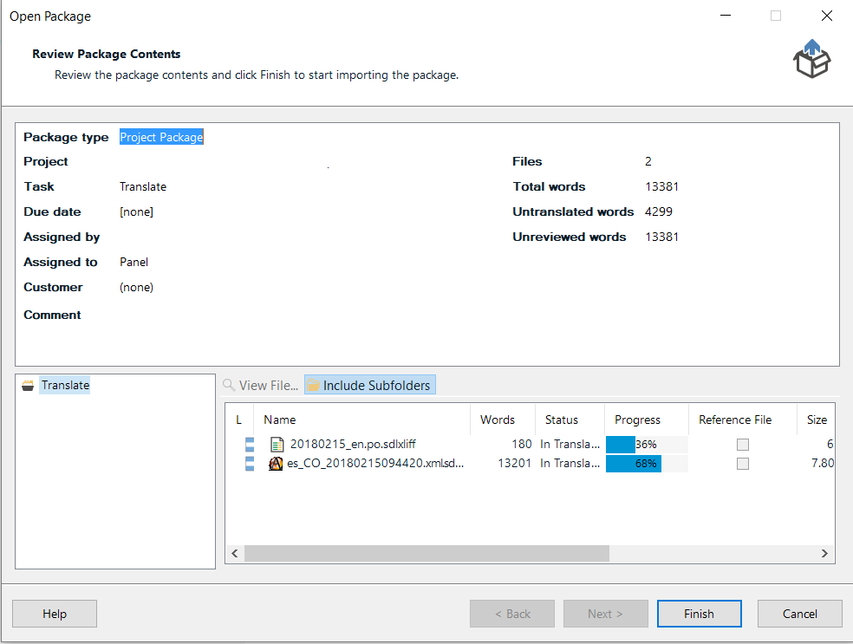Click the right scroll arrow of file list
853x644 pixels.
click(x=824, y=553)
